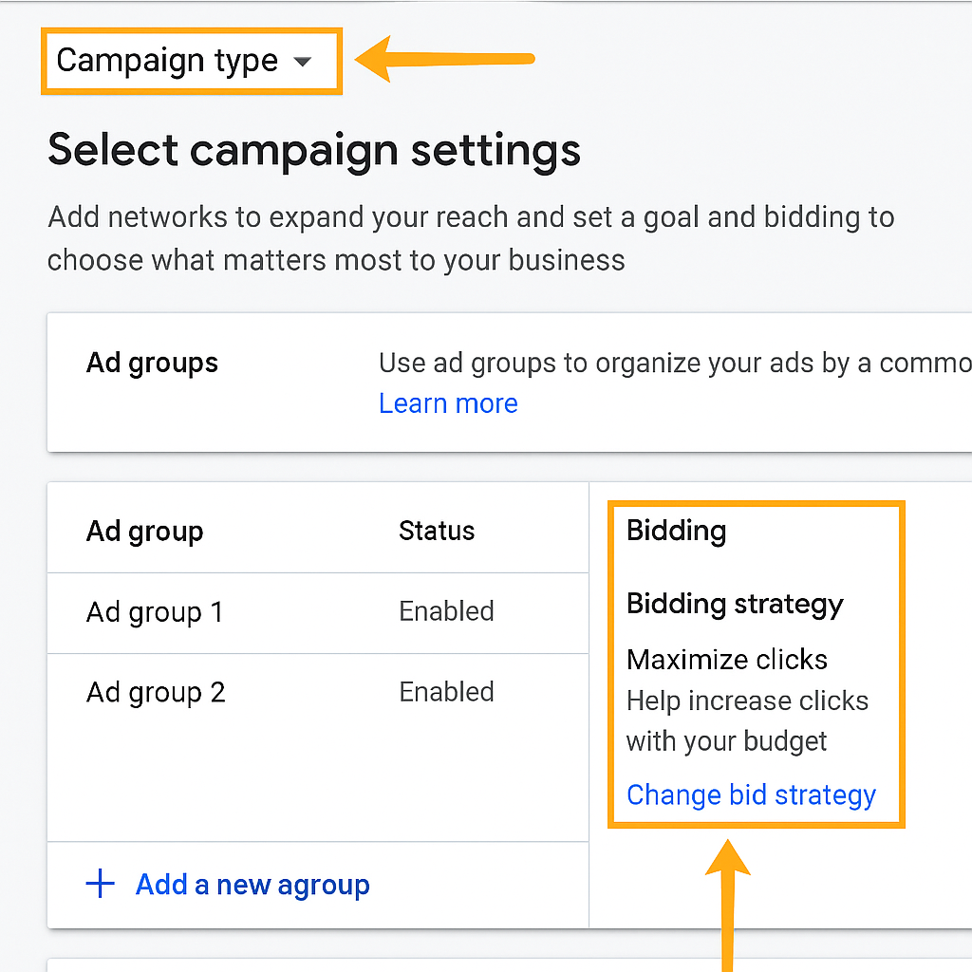The width and height of the screenshot is (972, 972).
Task: Open the Learn more link
Action: (448, 403)
